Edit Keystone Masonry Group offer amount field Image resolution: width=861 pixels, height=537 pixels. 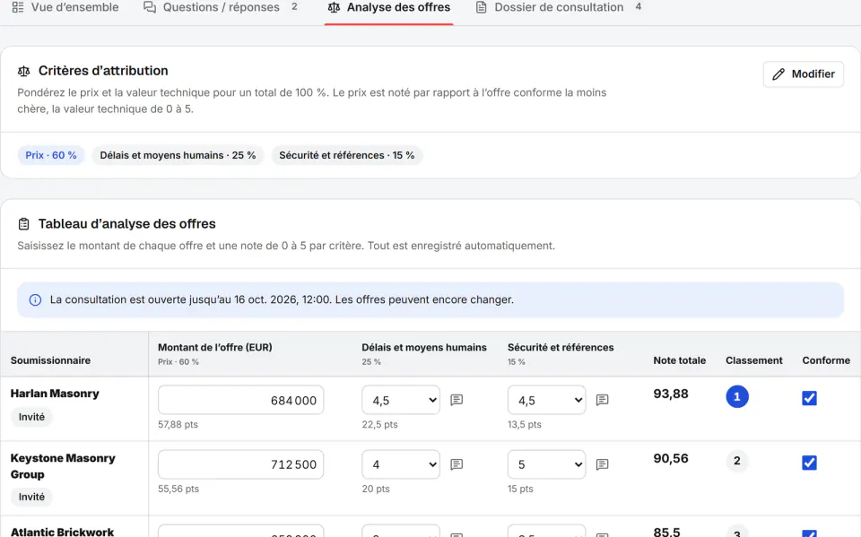(241, 464)
